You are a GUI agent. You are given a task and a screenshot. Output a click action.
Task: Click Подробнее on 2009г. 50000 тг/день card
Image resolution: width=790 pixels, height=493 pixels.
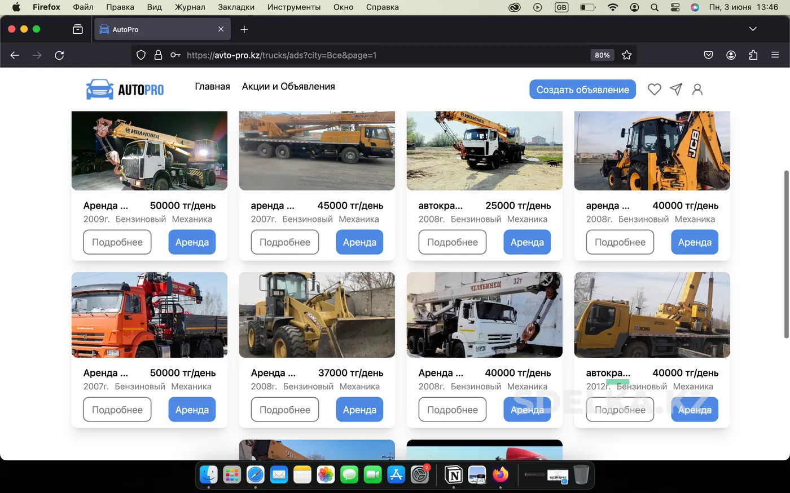point(117,242)
